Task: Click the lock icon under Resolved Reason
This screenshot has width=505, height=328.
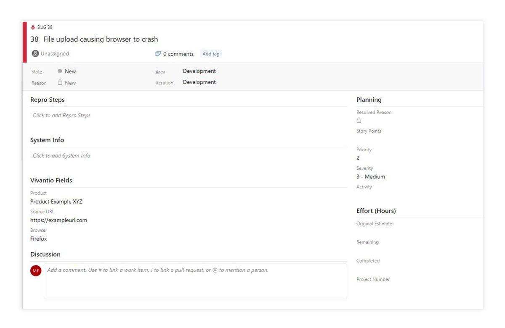Action: tap(359, 121)
